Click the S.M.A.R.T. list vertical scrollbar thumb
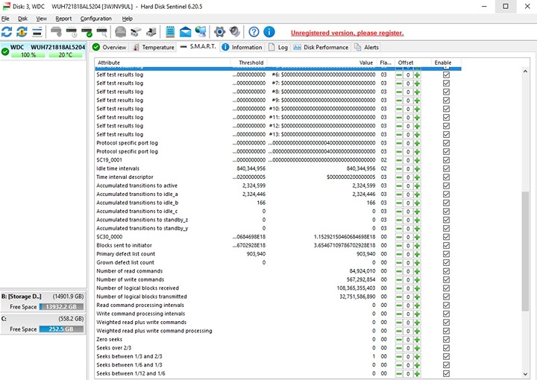 pyautogui.click(x=525, y=251)
